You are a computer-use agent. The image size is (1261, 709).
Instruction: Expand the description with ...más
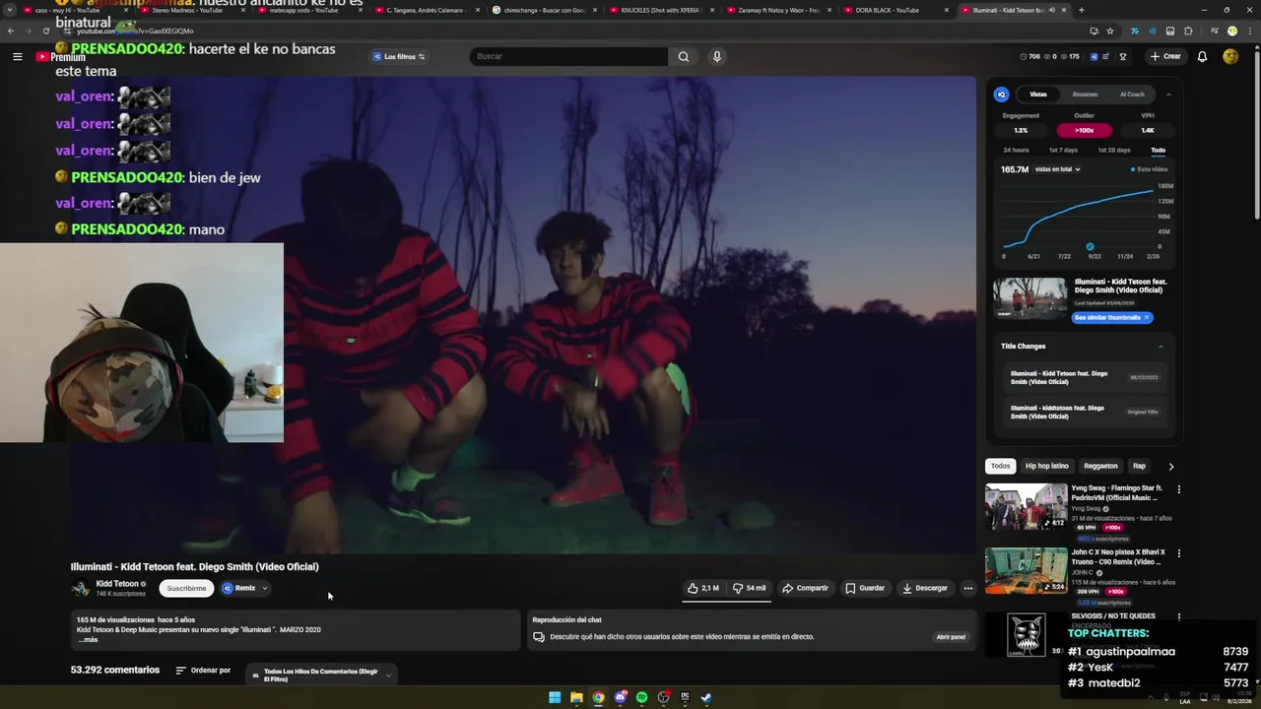click(x=88, y=639)
